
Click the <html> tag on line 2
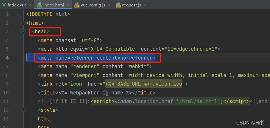coord(35,23)
